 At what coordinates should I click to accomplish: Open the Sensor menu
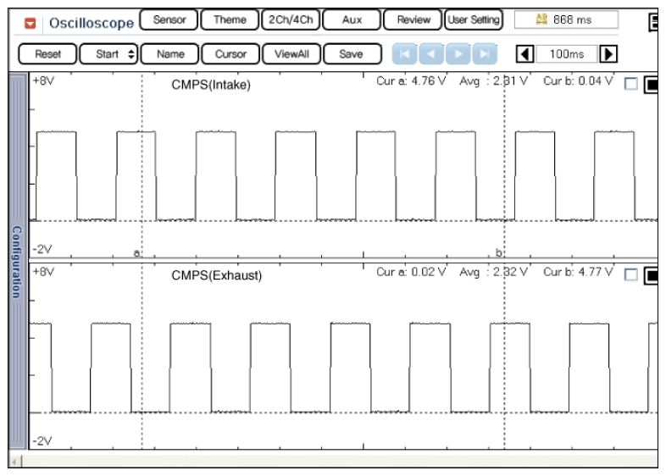coord(169,19)
